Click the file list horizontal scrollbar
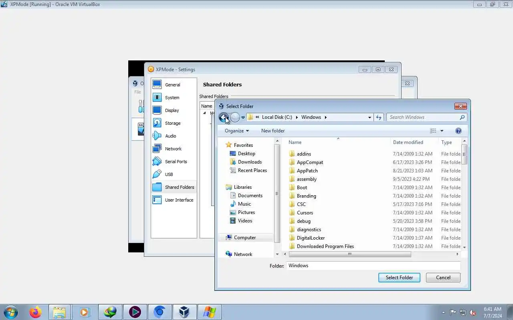513x320 pixels. [349, 254]
